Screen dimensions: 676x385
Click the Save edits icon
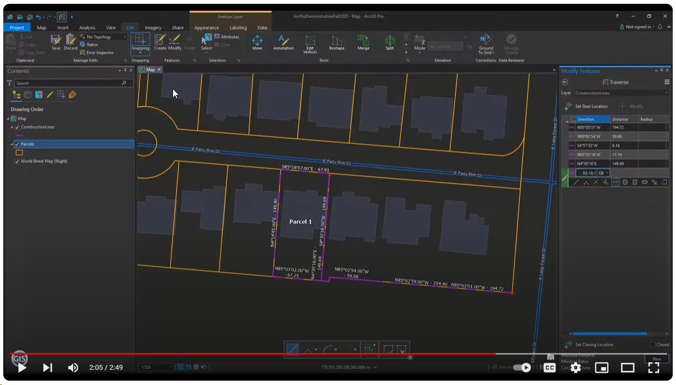[x=56, y=39]
